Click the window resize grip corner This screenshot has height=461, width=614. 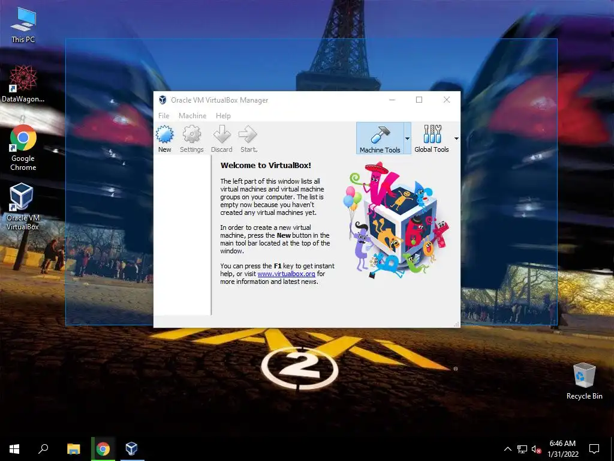coord(456,324)
